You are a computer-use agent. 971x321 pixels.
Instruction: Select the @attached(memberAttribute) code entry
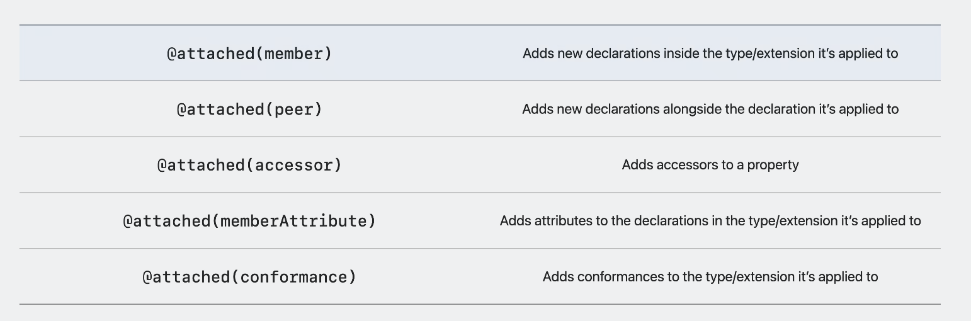[x=249, y=221]
